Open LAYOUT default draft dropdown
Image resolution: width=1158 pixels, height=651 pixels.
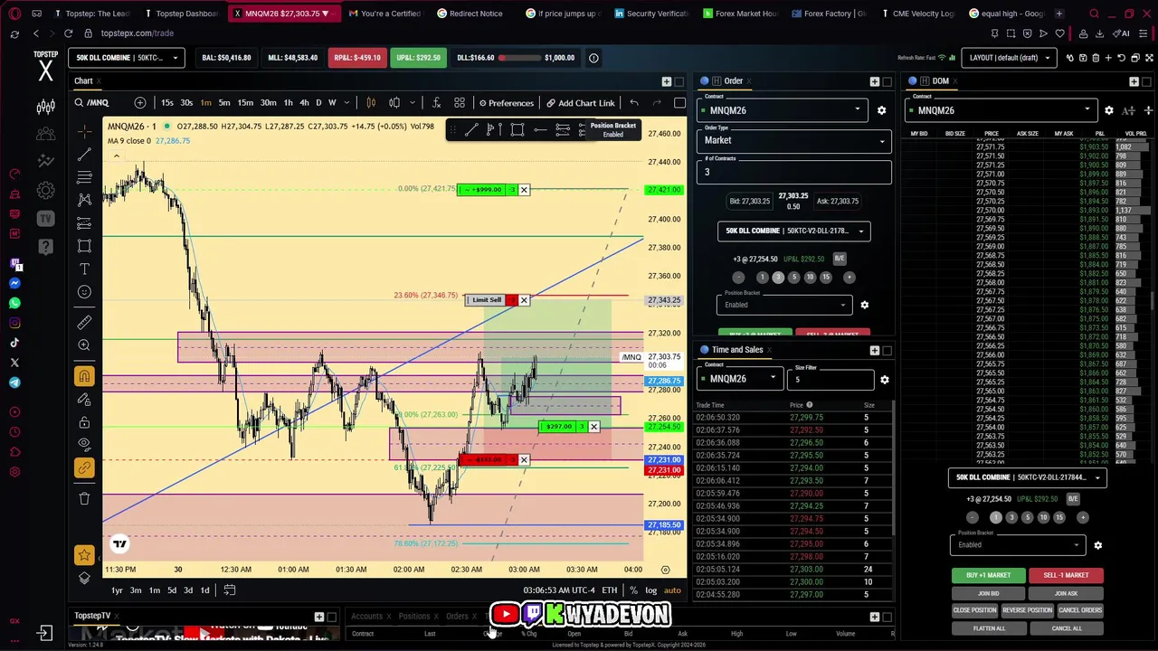click(1009, 58)
